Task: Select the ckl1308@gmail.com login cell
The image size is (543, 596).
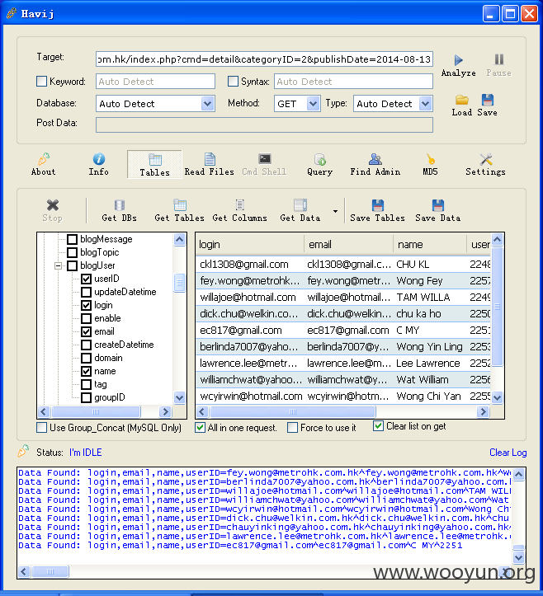Action: 250,264
